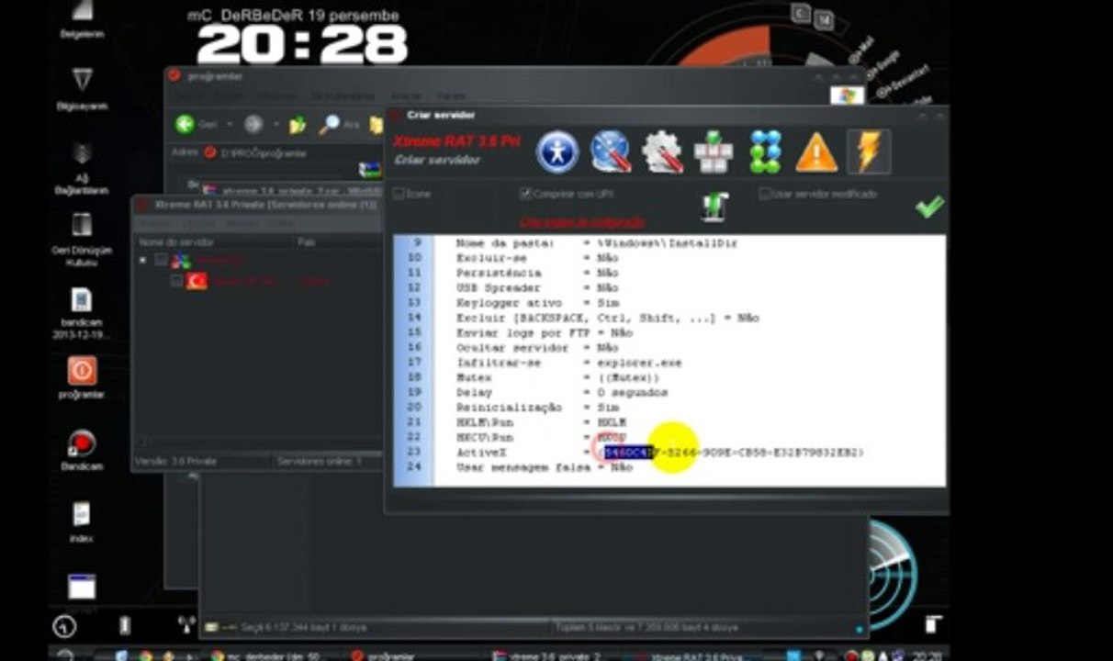Select the keyboard with green check icon
1113x661 pixels.
tap(714, 152)
